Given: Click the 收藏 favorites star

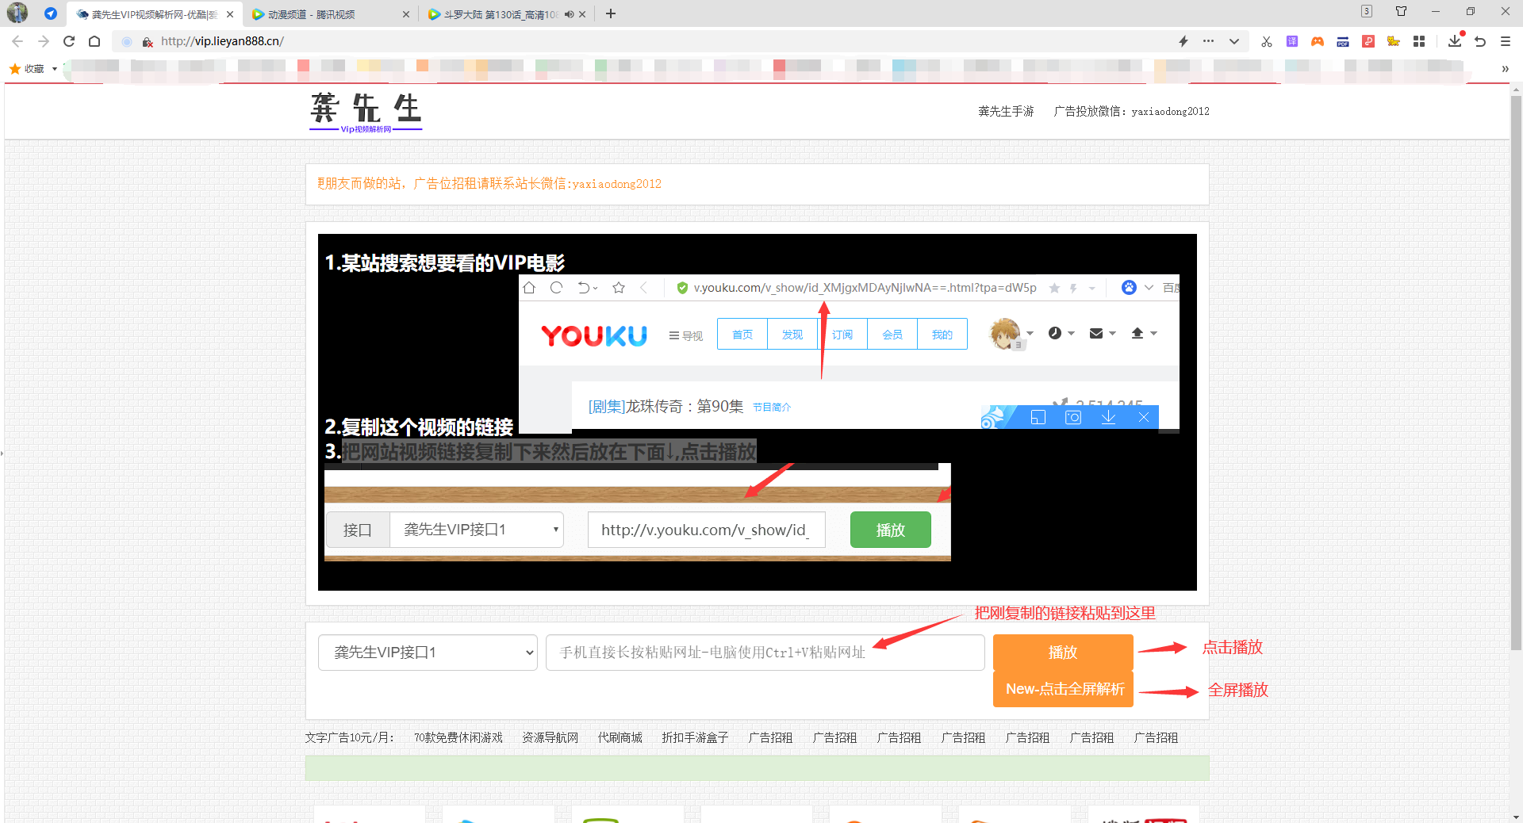Looking at the screenshot, I should [x=14, y=69].
